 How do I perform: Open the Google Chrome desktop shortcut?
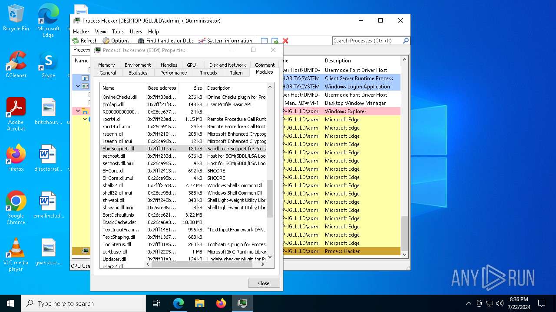click(16, 208)
